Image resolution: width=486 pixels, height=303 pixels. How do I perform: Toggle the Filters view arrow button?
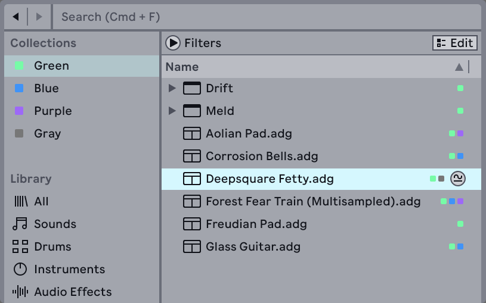pyautogui.click(x=173, y=43)
